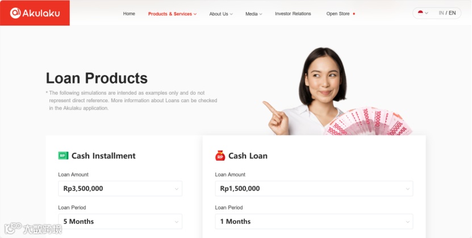
Task: Click the chevron next to Media
Action: point(261,14)
